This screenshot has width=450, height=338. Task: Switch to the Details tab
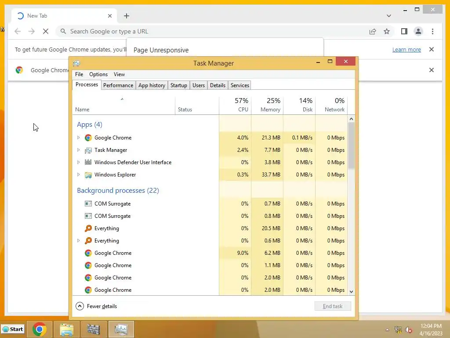tap(218, 85)
